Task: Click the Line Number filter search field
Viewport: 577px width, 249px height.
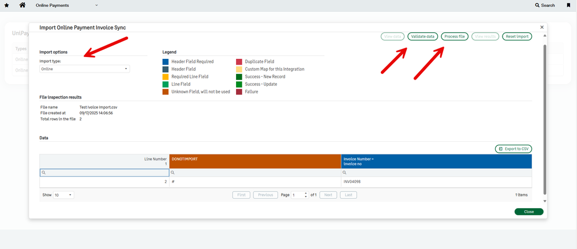Action: 104,172
